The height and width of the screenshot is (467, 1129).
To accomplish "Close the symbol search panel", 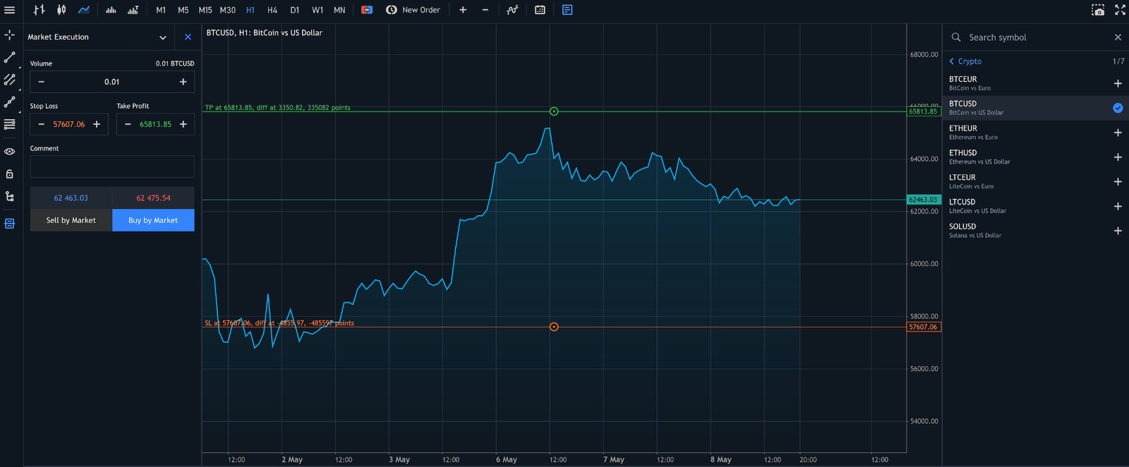I will coord(1118,37).
